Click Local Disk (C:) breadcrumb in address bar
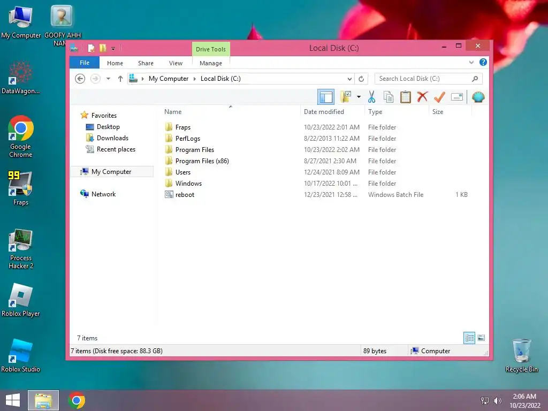Screen dimensions: 548x411 pos(220,79)
